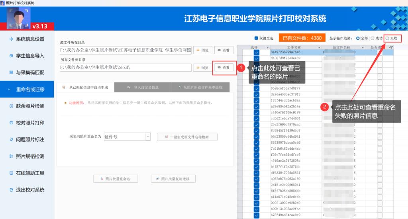Viewport: 408px width, 219px height.
Task: Click the icon on the 导入自定义信息 tab
Action: (129, 87)
